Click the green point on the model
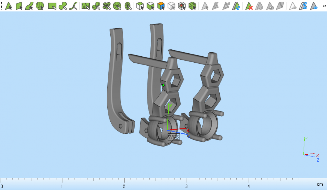The width and height of the screenshot is (327, 190). pyautogui.click(x=163, y=85)
